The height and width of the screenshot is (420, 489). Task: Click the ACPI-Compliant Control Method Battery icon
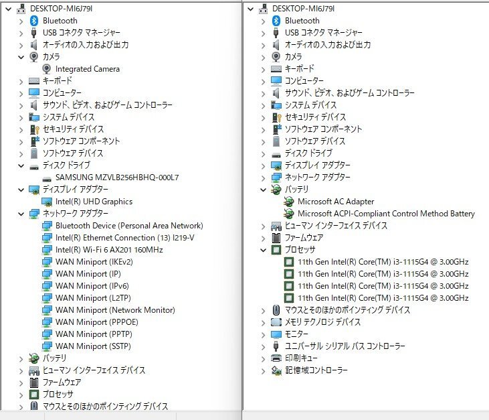pos(289,214)
